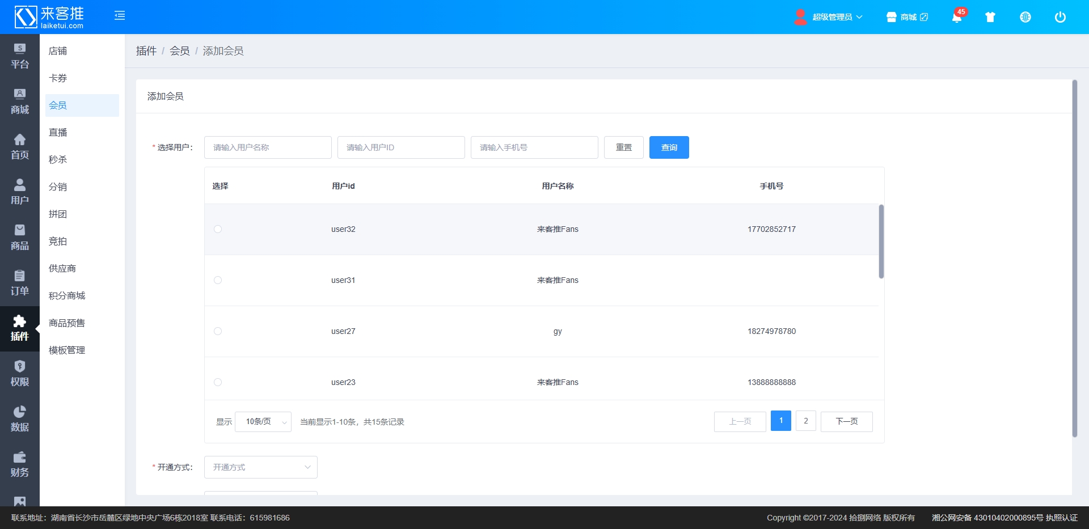
Task: Select the radio button for user32
Action: pyautogui.click(x=218, y=229)
